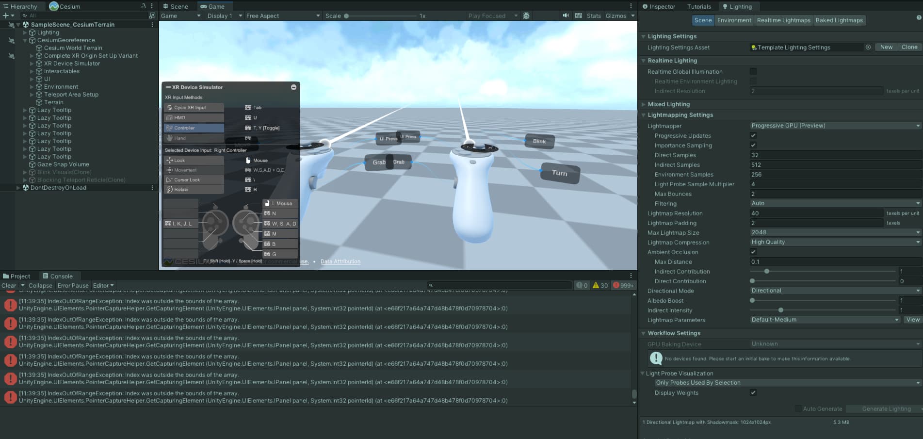This screenshot has height=439, width=923.
Task: Click the Cycle XR Input icon button
Action: (x=194, y=108)
